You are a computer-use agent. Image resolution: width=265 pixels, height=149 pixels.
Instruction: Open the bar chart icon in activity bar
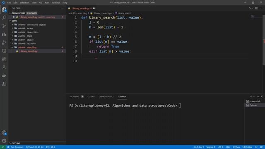point(4,34)
